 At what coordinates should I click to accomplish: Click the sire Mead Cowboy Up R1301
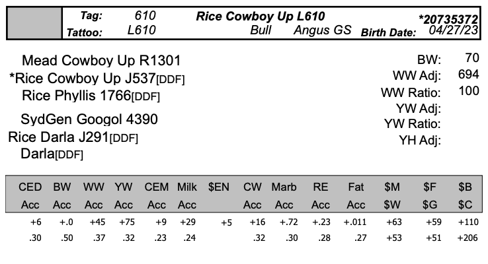pos(101,61)
